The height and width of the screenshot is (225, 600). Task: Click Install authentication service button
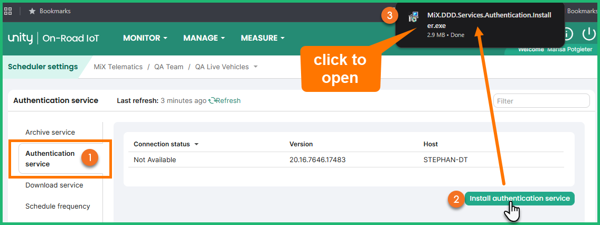tap(520, 199)
